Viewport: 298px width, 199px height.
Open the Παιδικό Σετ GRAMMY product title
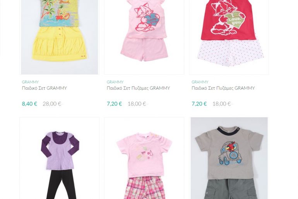click(44, 88)
